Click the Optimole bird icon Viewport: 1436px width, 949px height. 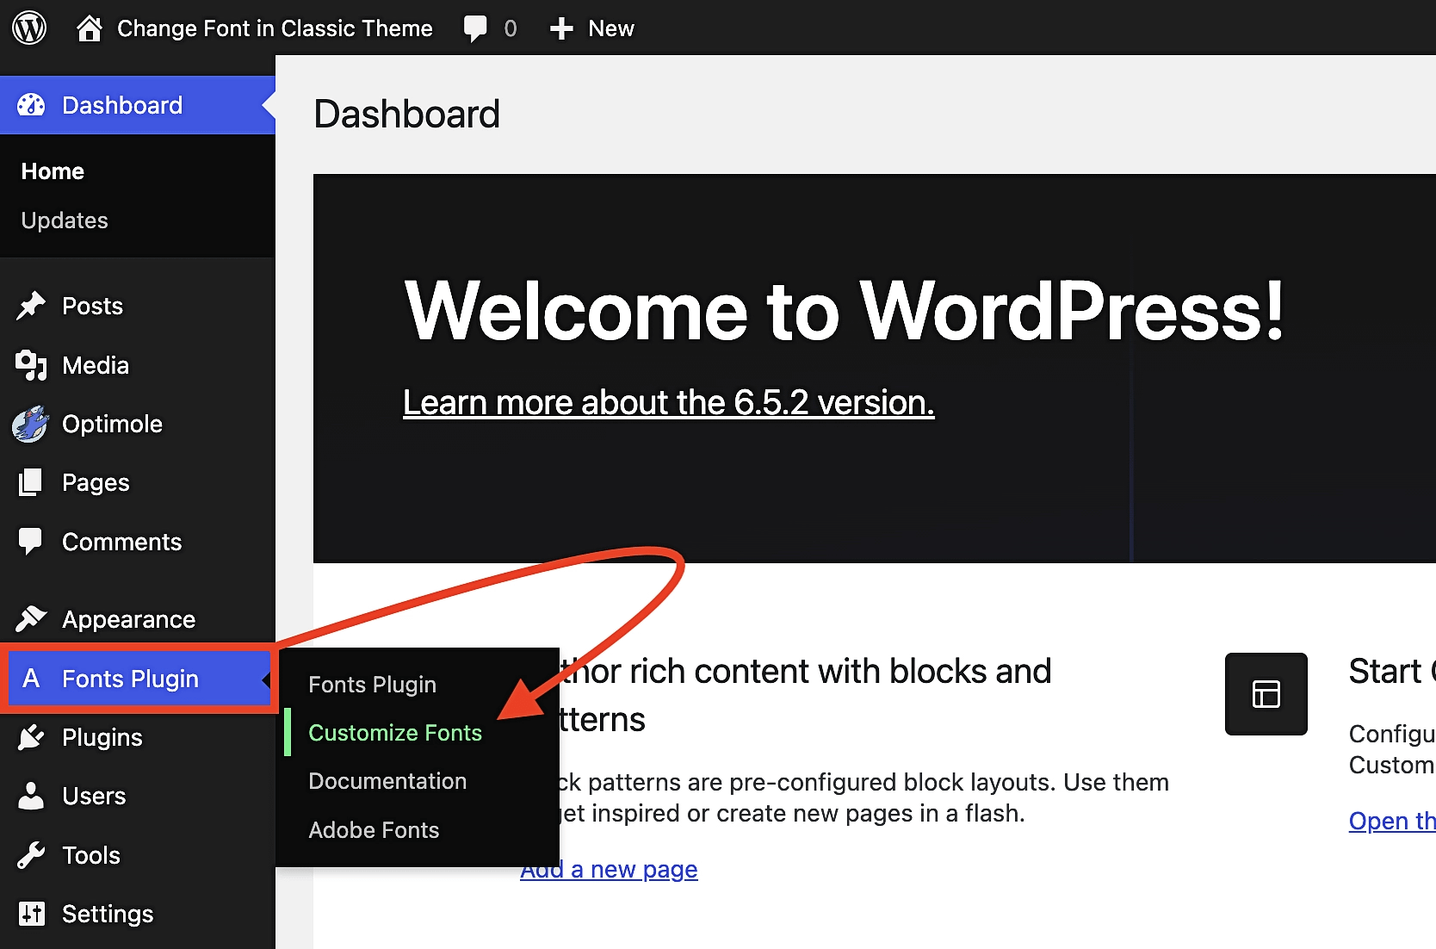[x=31, y=424]
